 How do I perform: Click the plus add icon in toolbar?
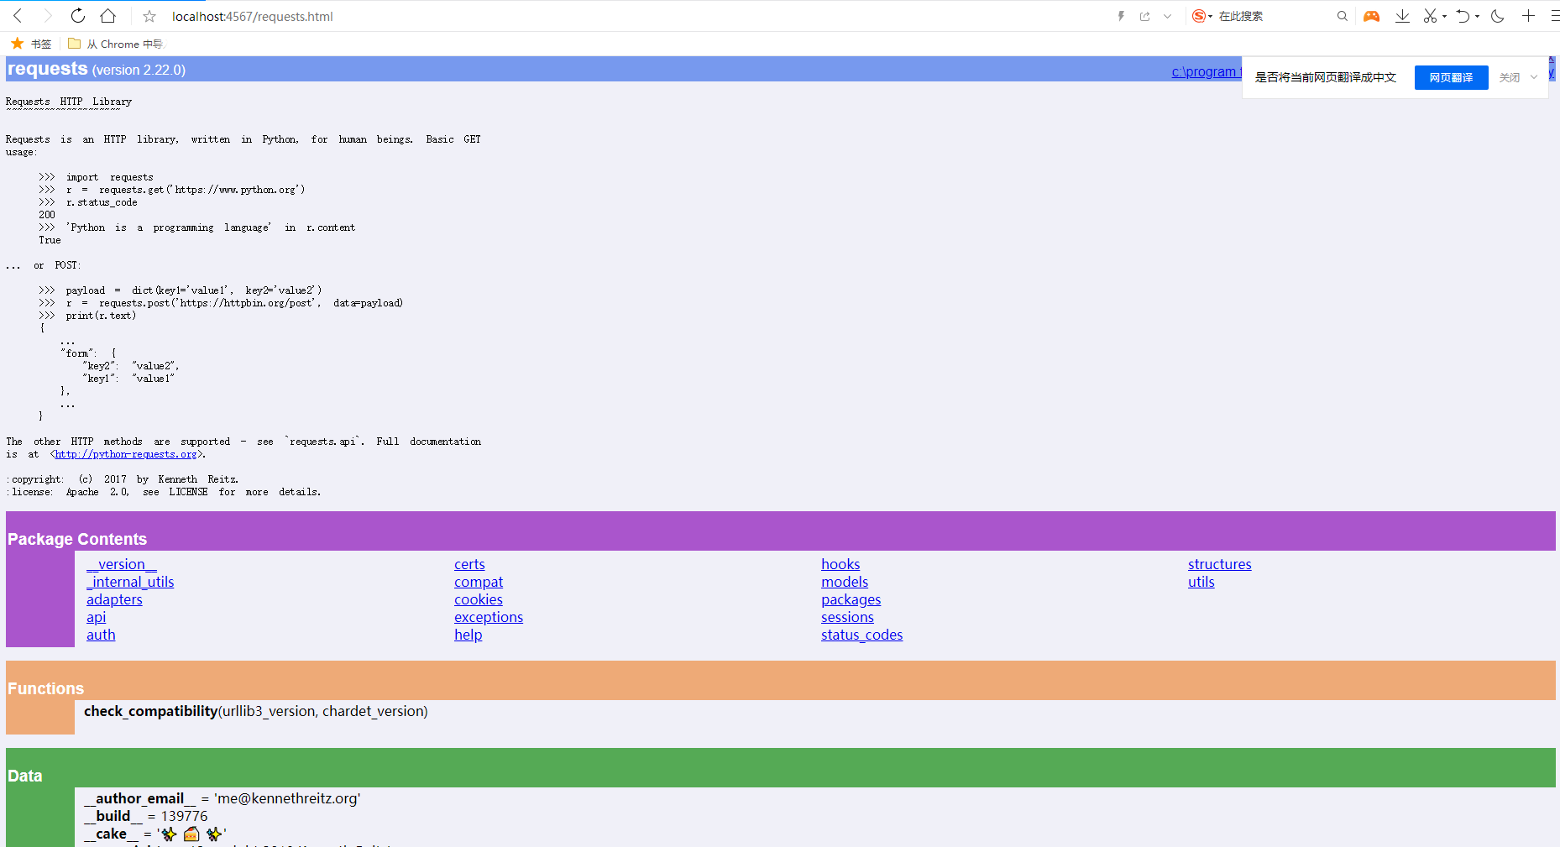click(1528, 16)
